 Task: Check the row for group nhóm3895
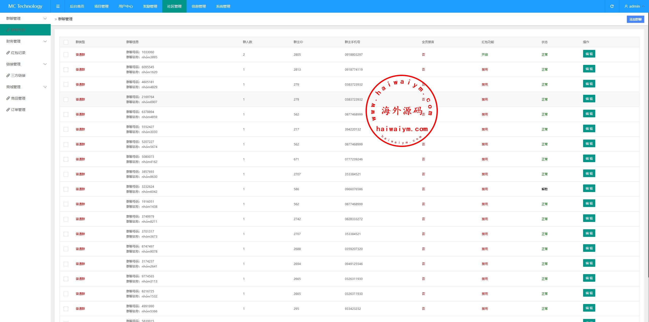[x=66, y=55]
